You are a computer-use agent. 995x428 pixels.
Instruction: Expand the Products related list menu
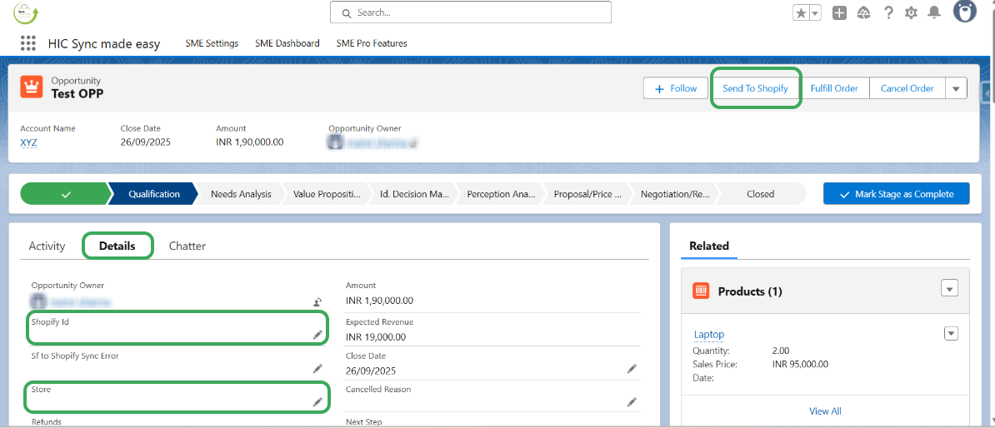click(x=949, y=288)
